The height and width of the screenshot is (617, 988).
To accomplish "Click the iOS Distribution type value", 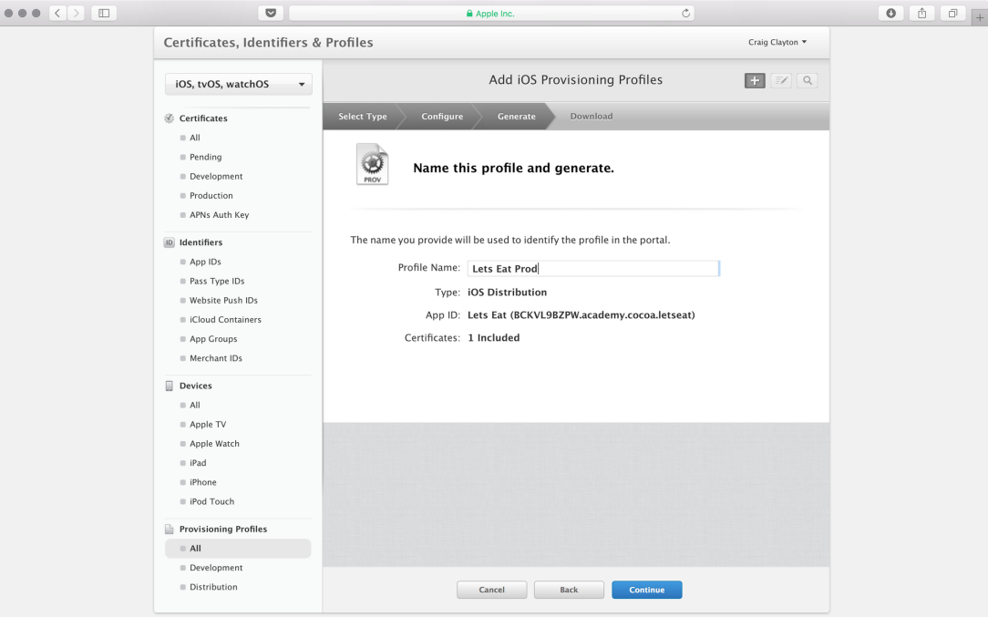I will pyautogui.click(x=508, y=293).
